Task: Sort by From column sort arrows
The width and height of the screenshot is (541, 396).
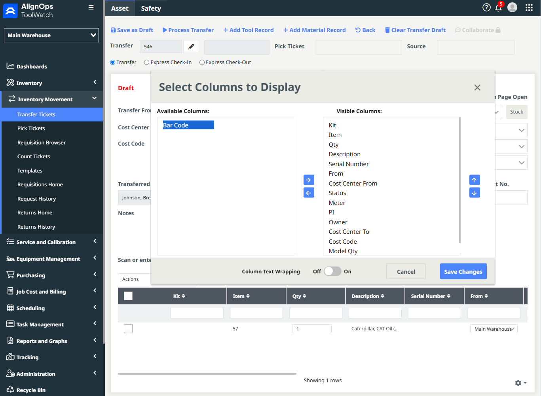Action: point(486,296)
